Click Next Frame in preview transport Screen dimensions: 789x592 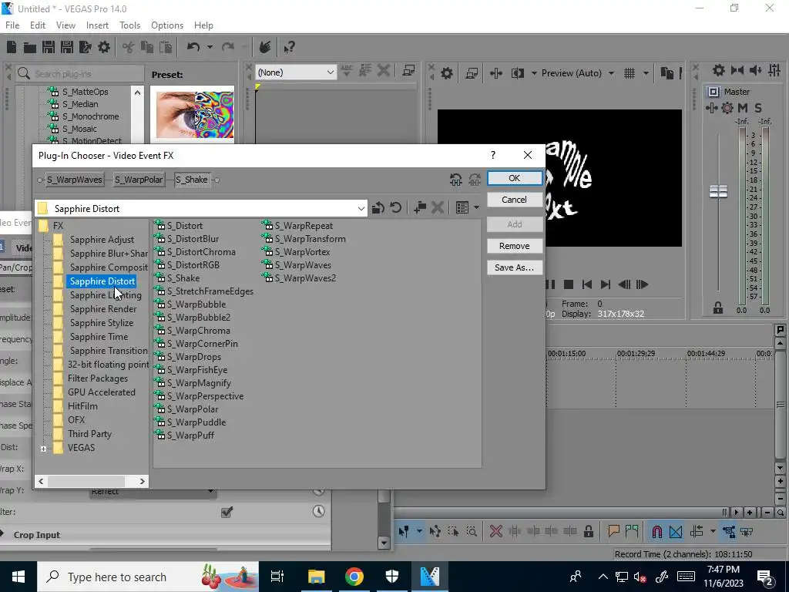click(x=642, y=284)
